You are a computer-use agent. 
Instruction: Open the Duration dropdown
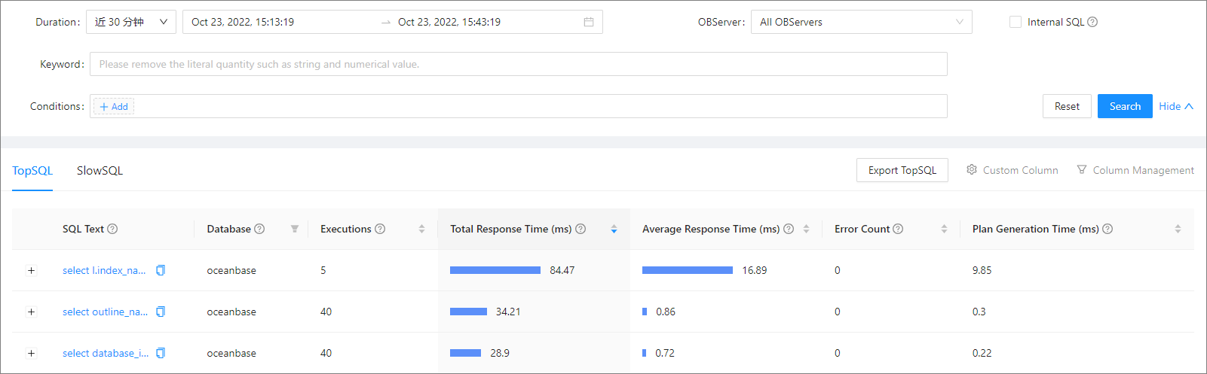pos(131,23)
